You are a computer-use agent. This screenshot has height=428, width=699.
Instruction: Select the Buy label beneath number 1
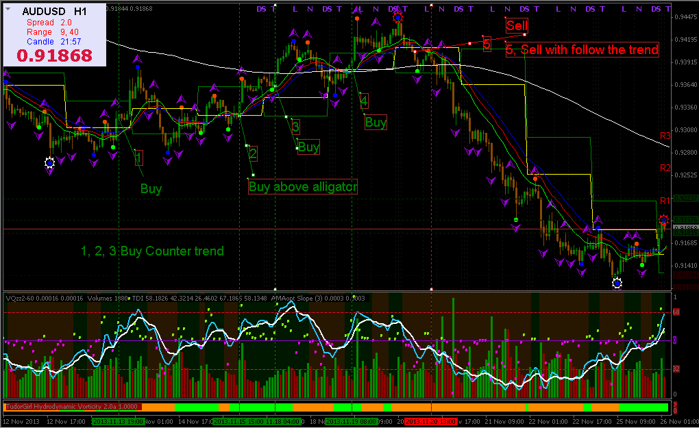tap(151, 189)
